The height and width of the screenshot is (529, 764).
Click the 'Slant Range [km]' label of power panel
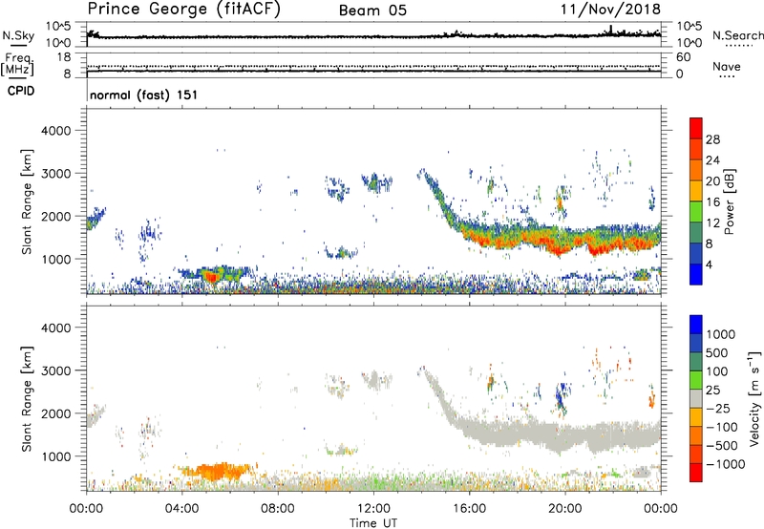coord(27,201)
